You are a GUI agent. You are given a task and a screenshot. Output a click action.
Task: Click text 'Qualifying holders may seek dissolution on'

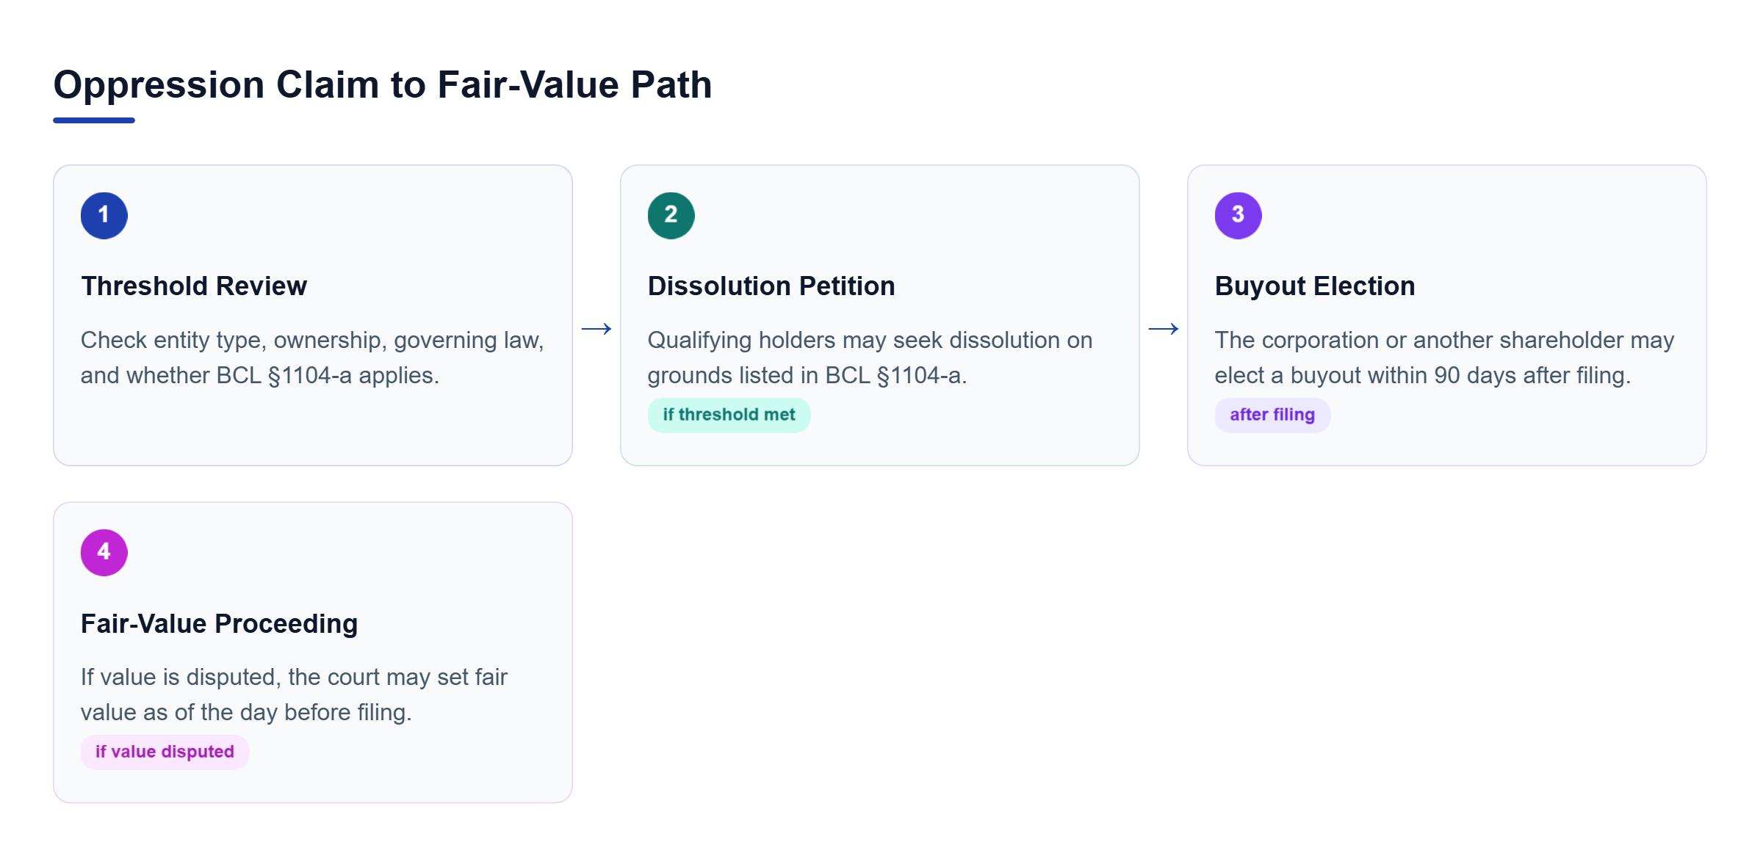point(870,340)
